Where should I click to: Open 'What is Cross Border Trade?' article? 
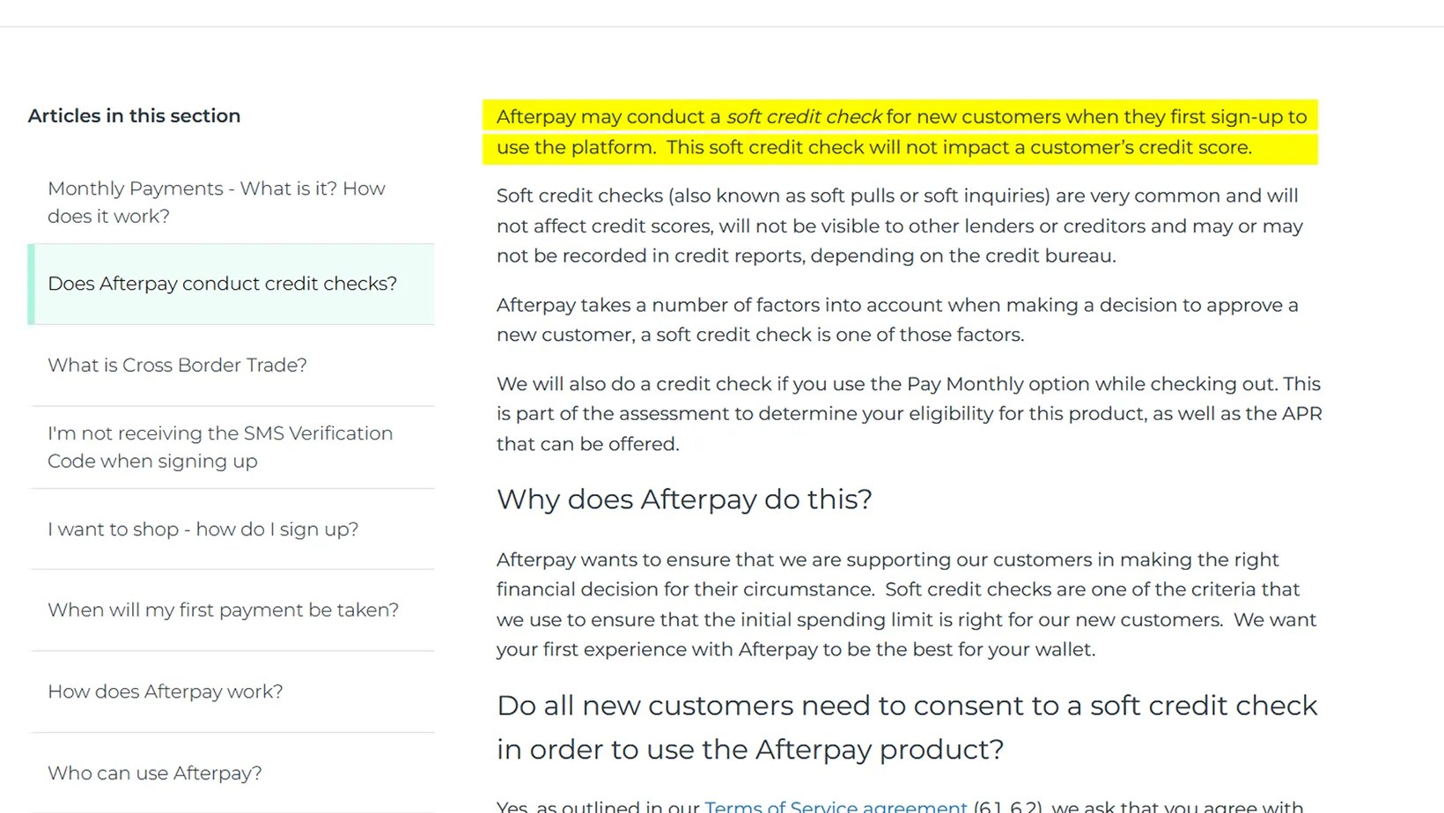(x=177, y=365)
